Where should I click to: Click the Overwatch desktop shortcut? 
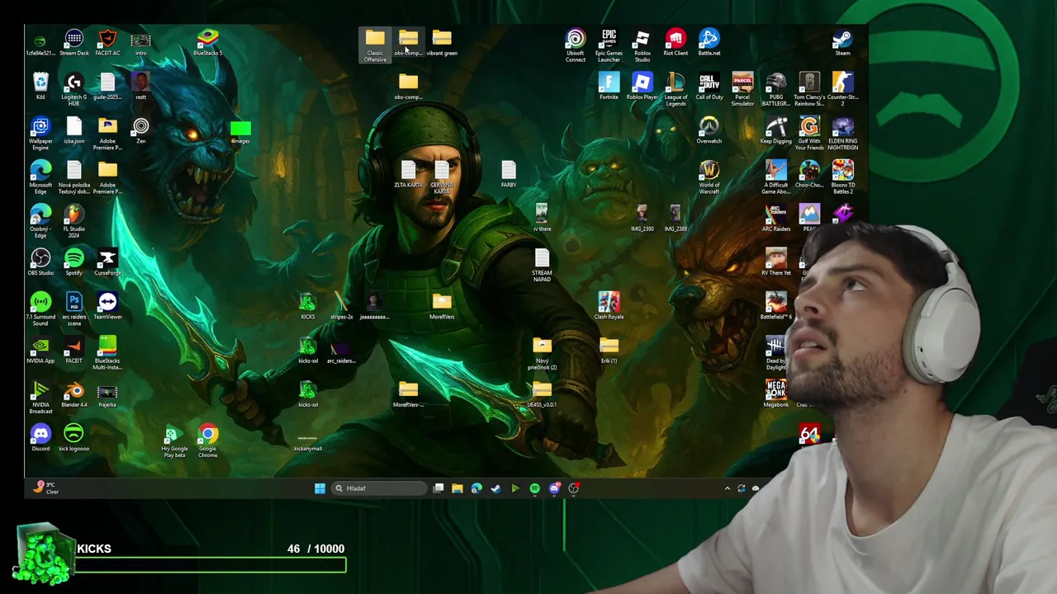coord(709,130)
